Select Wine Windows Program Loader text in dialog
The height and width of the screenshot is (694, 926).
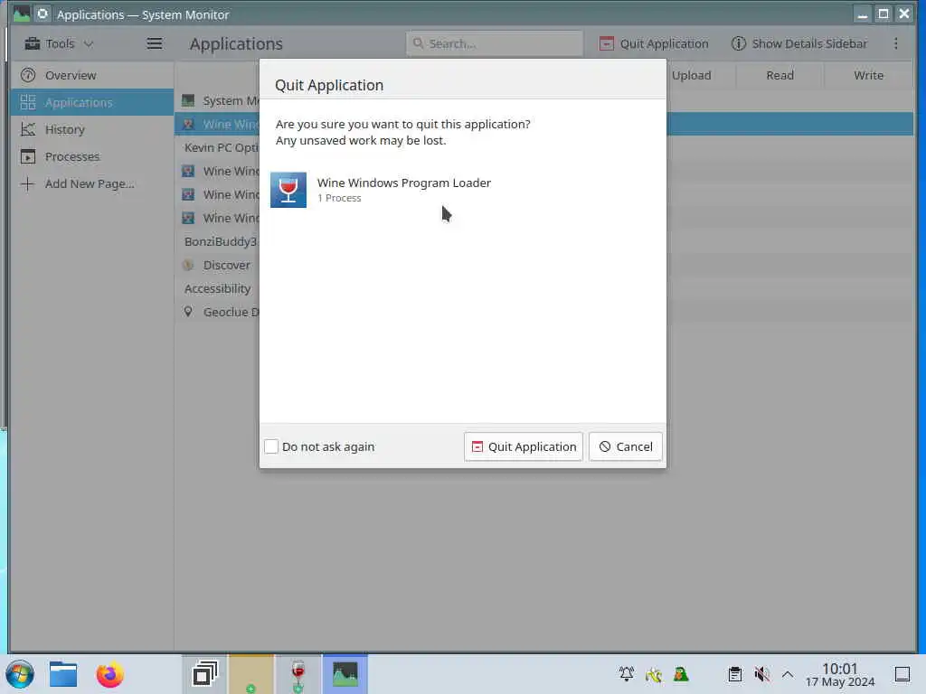click(404, 183)
